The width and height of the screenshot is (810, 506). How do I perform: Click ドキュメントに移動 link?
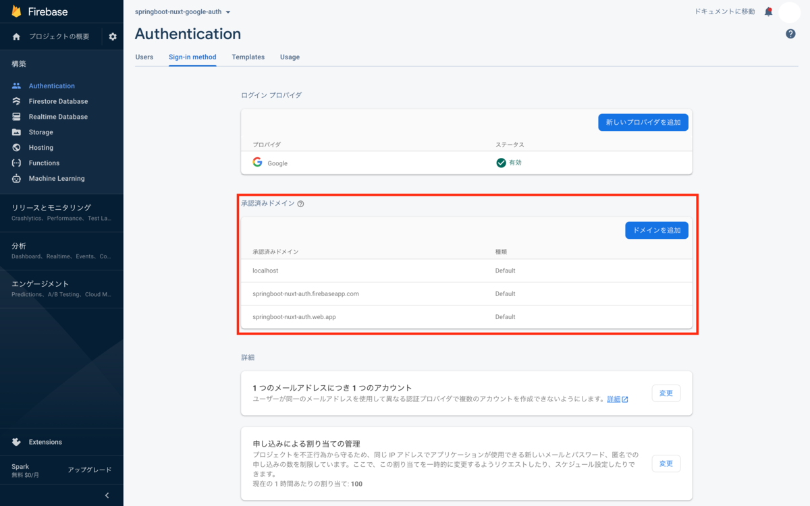tap(725, 11)
